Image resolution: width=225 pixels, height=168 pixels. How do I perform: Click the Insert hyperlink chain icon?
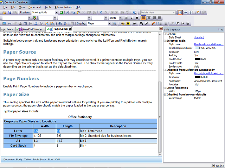point(9,23)
